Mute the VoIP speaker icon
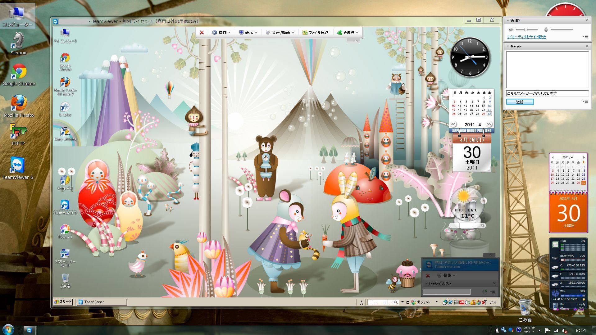This screenshot has width=596, height=335. 511,29
